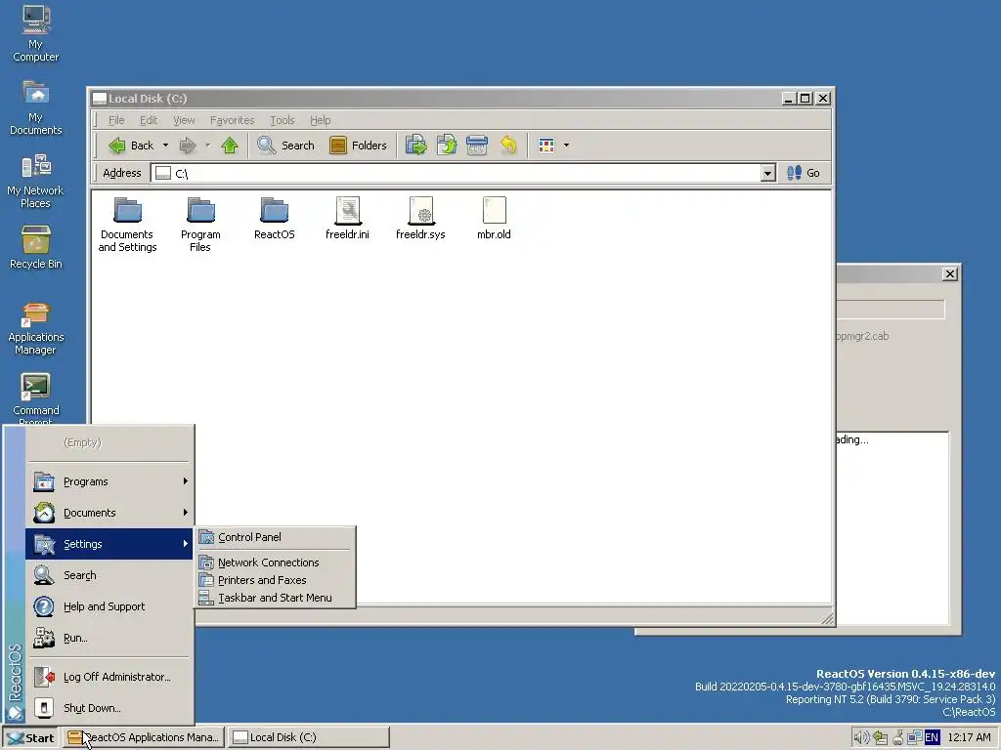Click the EN language indicator
Screen dimensions: 1001x750
pyautogui.click(x=932, y=738)
